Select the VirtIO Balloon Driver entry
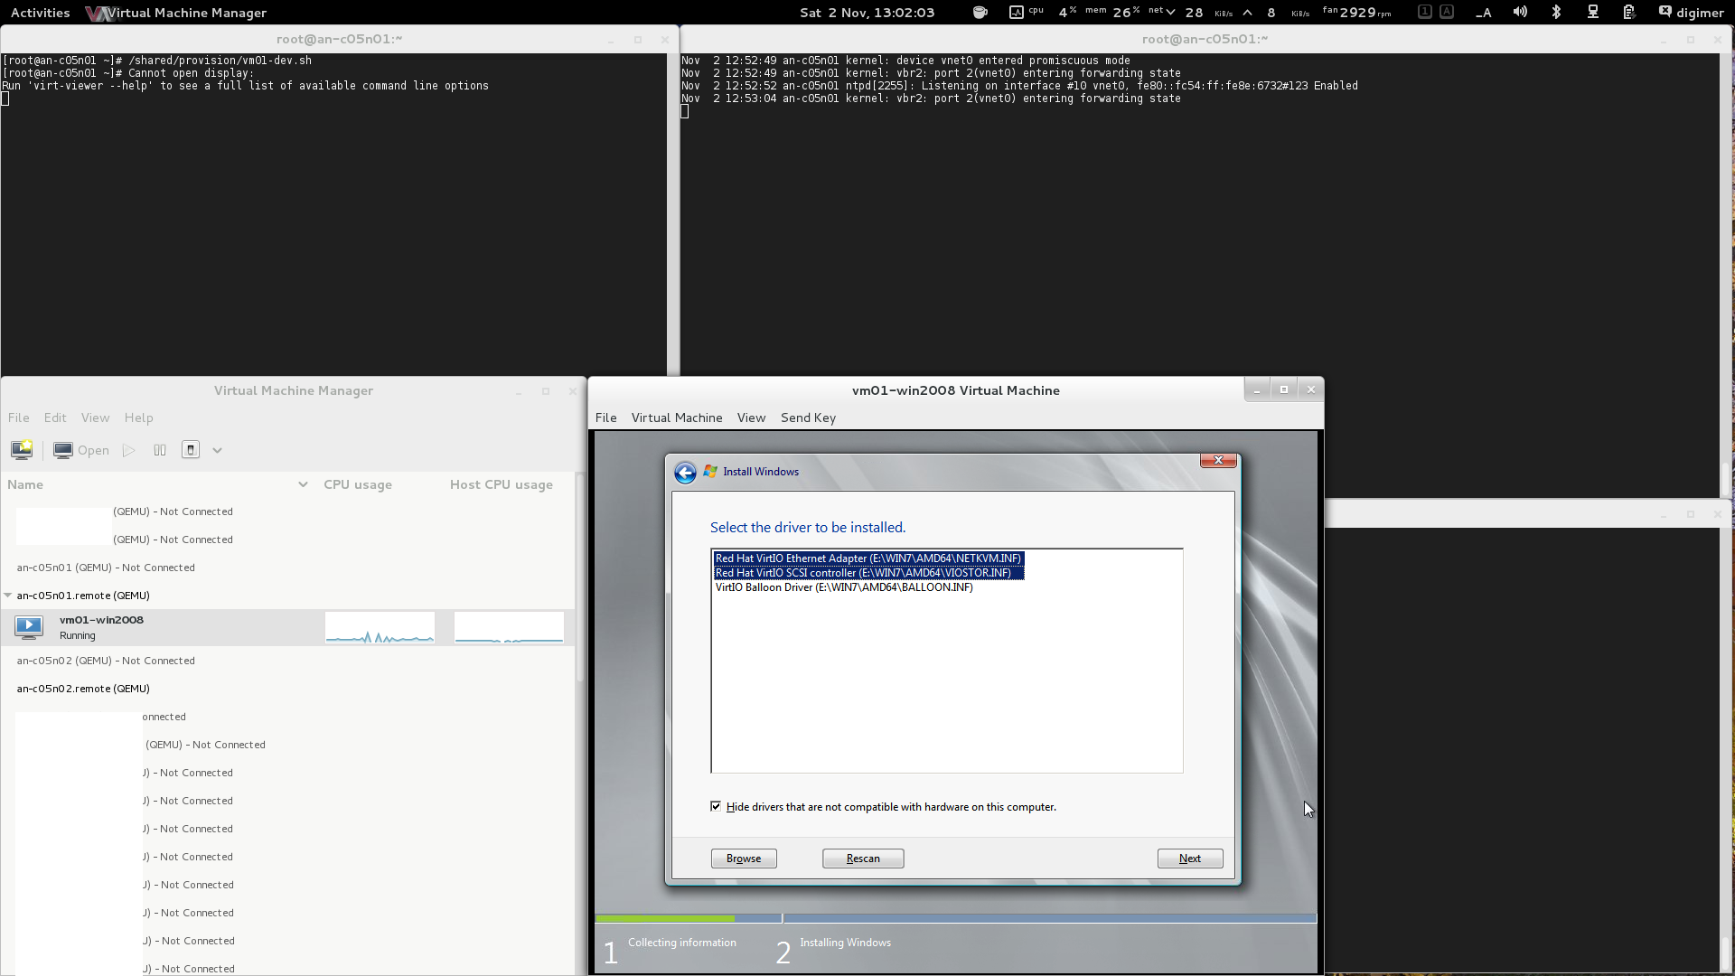Screen dimensions: 1735x976 pyautogui.click(x=844, y=587)
